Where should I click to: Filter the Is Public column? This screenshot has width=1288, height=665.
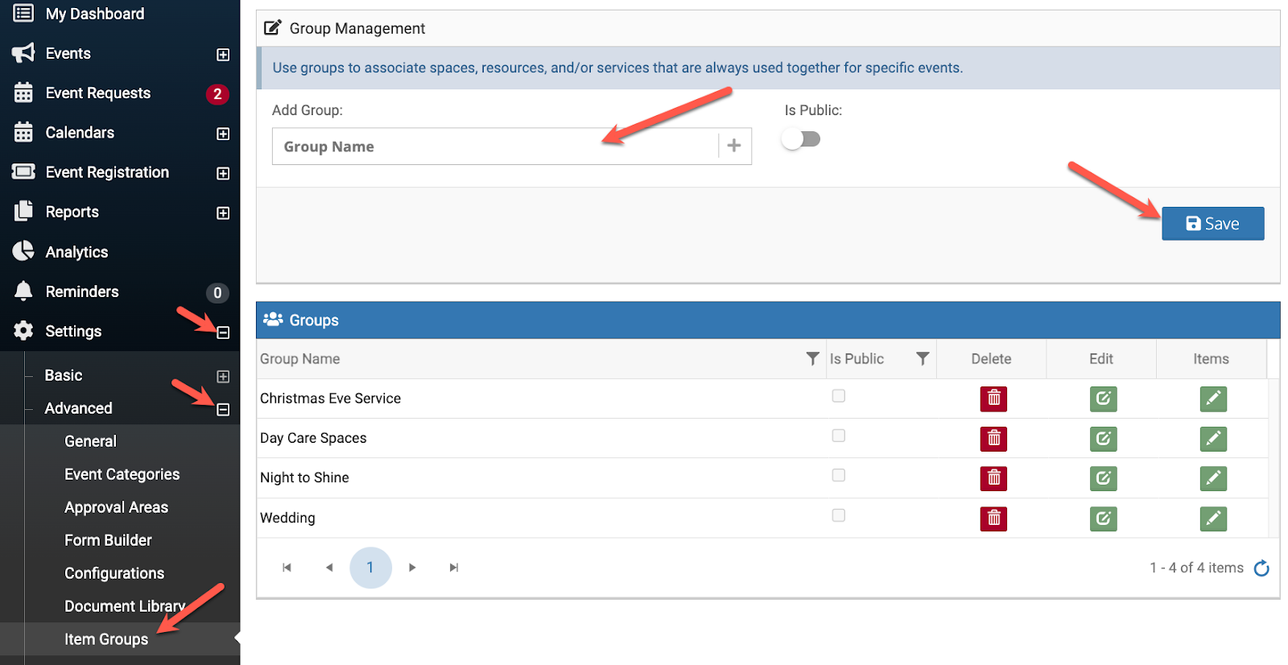[923, 359]
